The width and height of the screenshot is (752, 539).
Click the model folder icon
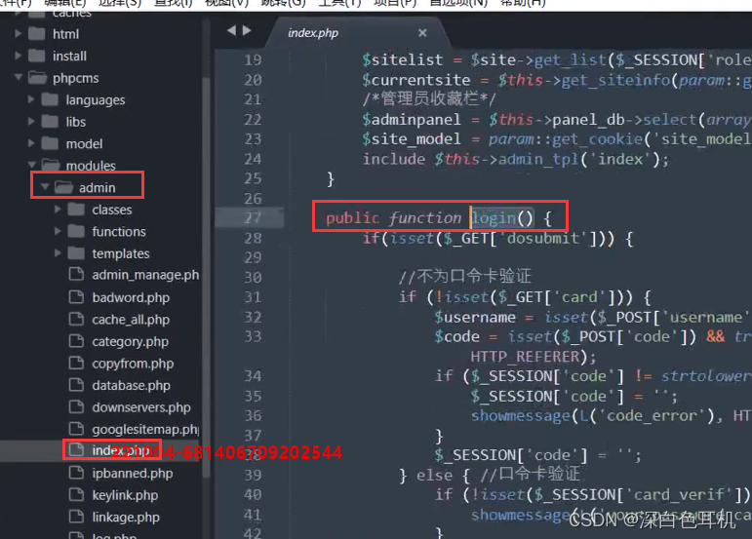[x=50, y=143]
